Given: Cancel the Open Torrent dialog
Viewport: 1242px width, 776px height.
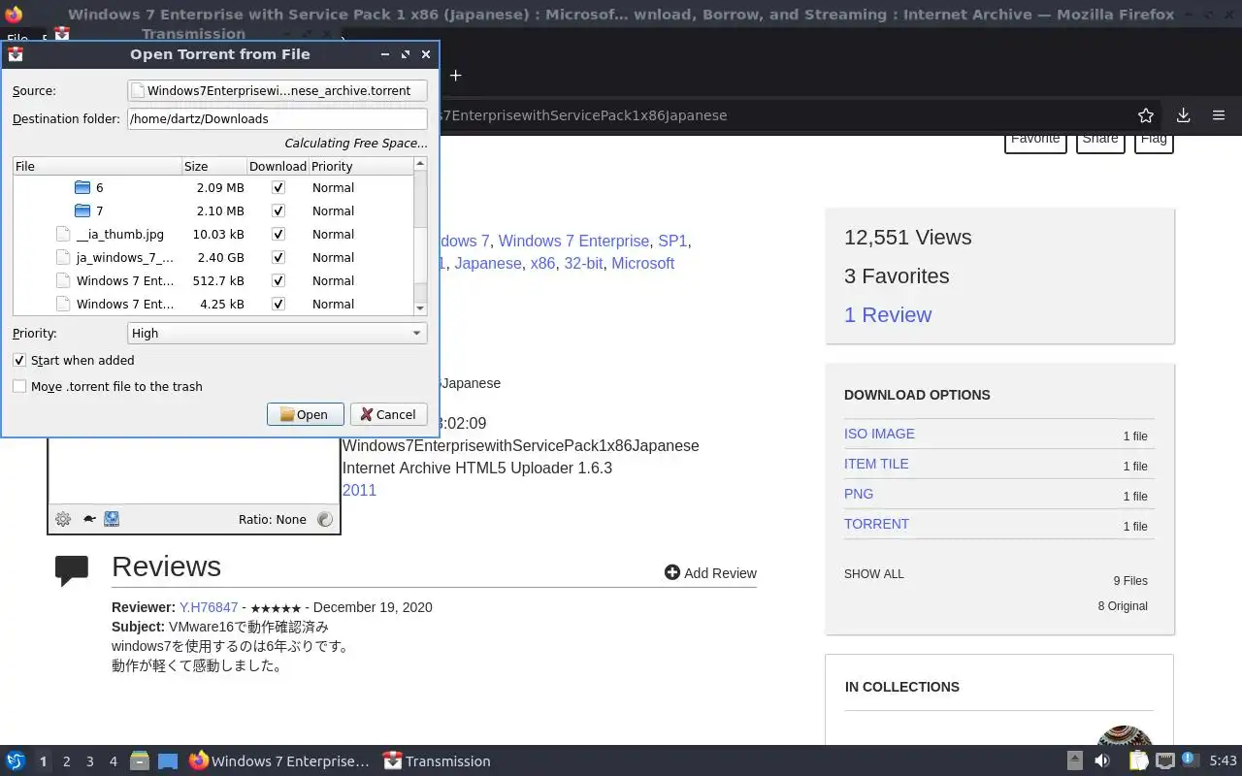Looking at the screenshot, I should click(388, 414).
